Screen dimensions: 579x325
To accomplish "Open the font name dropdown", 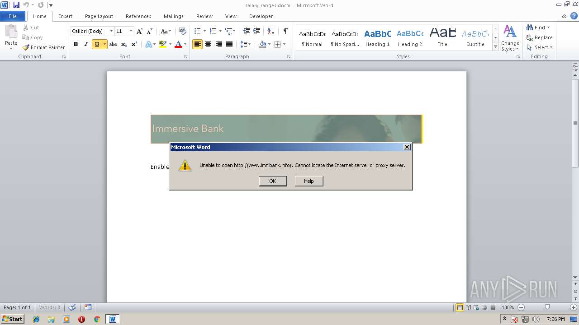I will tap(111, 31).
